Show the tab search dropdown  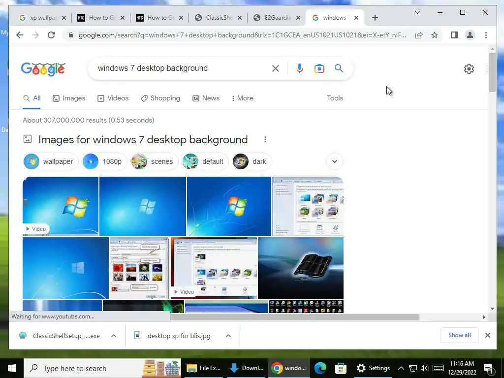(x=417, y=12)
